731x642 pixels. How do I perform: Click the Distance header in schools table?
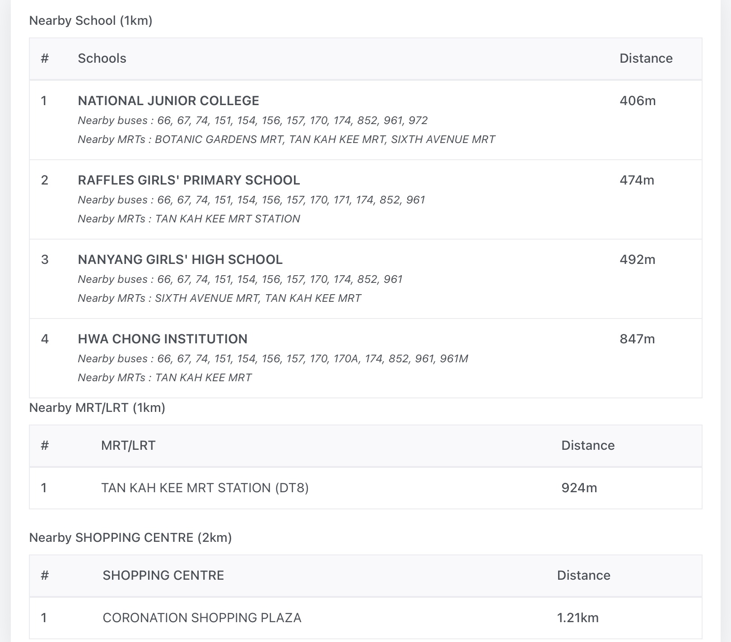[646, 58]
